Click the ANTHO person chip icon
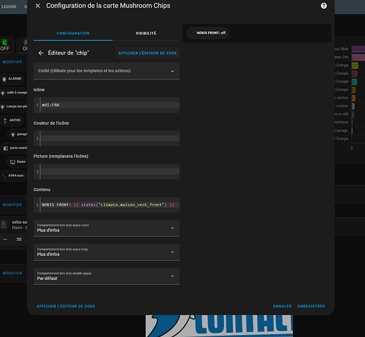Screen dimensions: 365x337 tap(5, 121)
